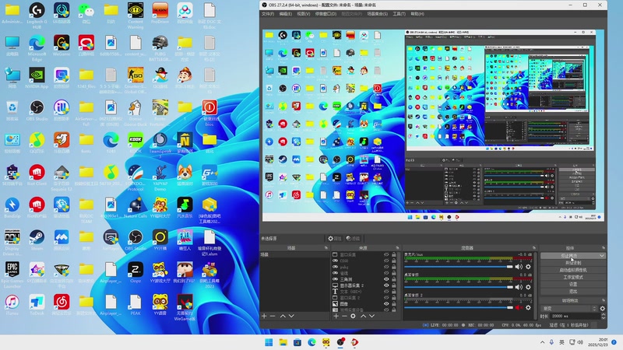Toggle visibility eye for 三角洲 source
Screen dimensions: 623x350
pos(386,279)
